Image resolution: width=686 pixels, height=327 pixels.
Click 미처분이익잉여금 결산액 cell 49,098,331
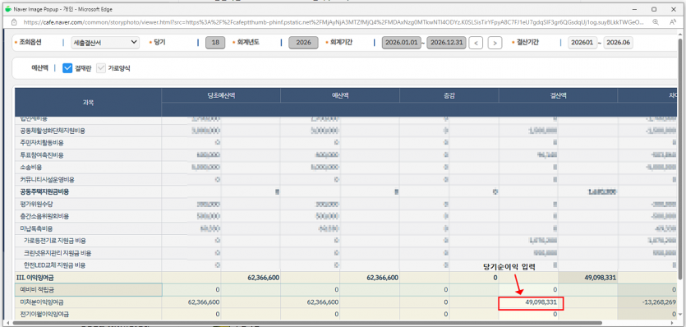point(531,303)
